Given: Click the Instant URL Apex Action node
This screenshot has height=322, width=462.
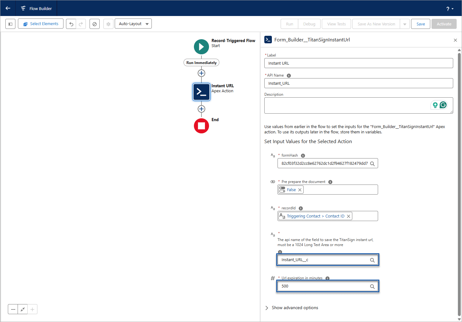Looking at the screenshot, I should tap(201, 92).
